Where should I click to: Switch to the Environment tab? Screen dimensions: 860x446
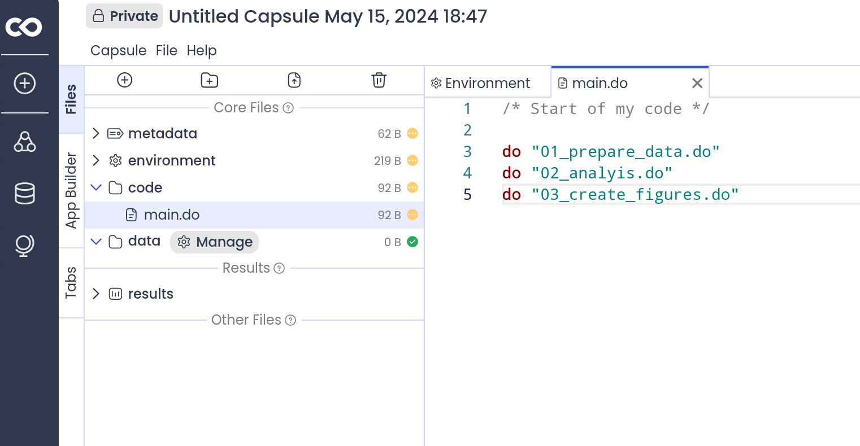point(481,83)
